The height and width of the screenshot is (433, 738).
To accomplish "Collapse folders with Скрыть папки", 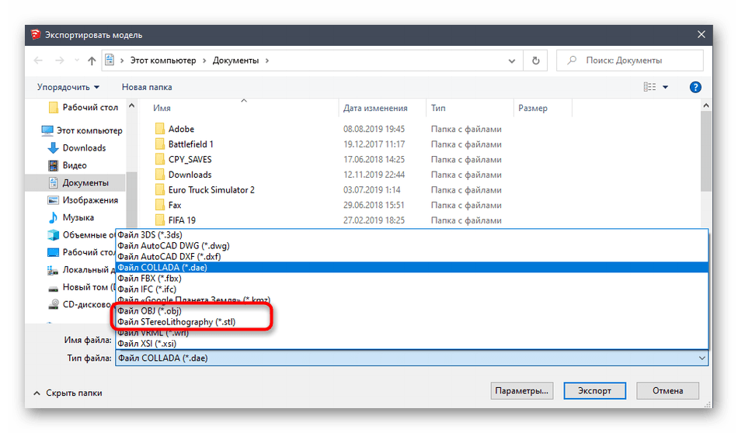I will (x=69, y=391).
